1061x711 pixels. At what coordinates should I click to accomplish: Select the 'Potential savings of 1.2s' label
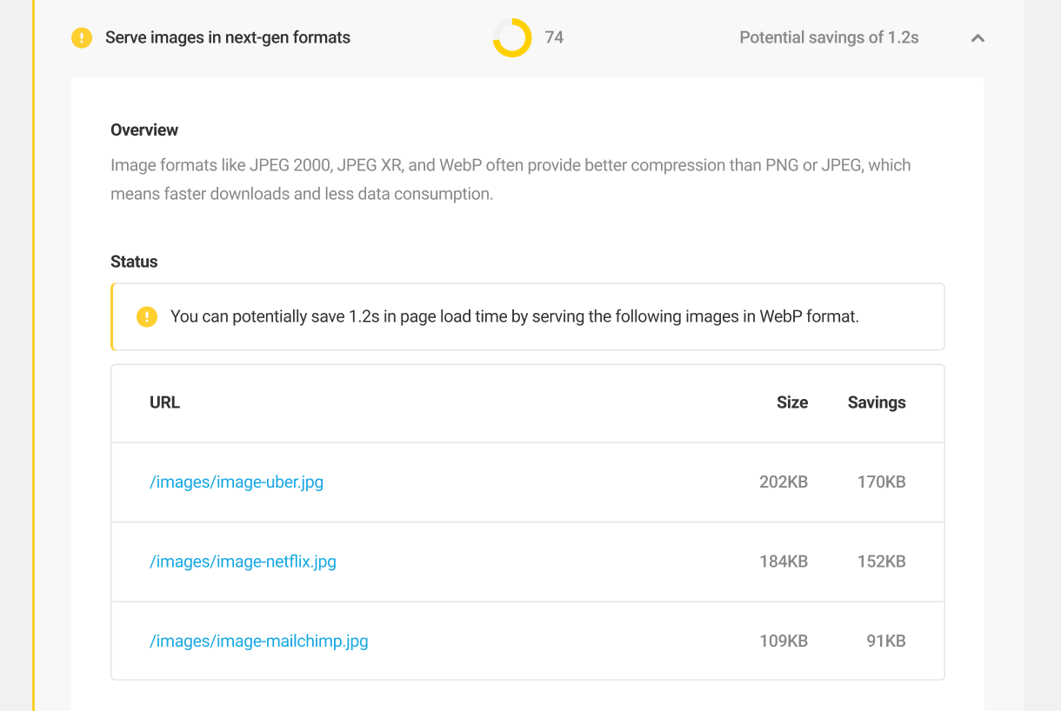(x=828, y=37)
